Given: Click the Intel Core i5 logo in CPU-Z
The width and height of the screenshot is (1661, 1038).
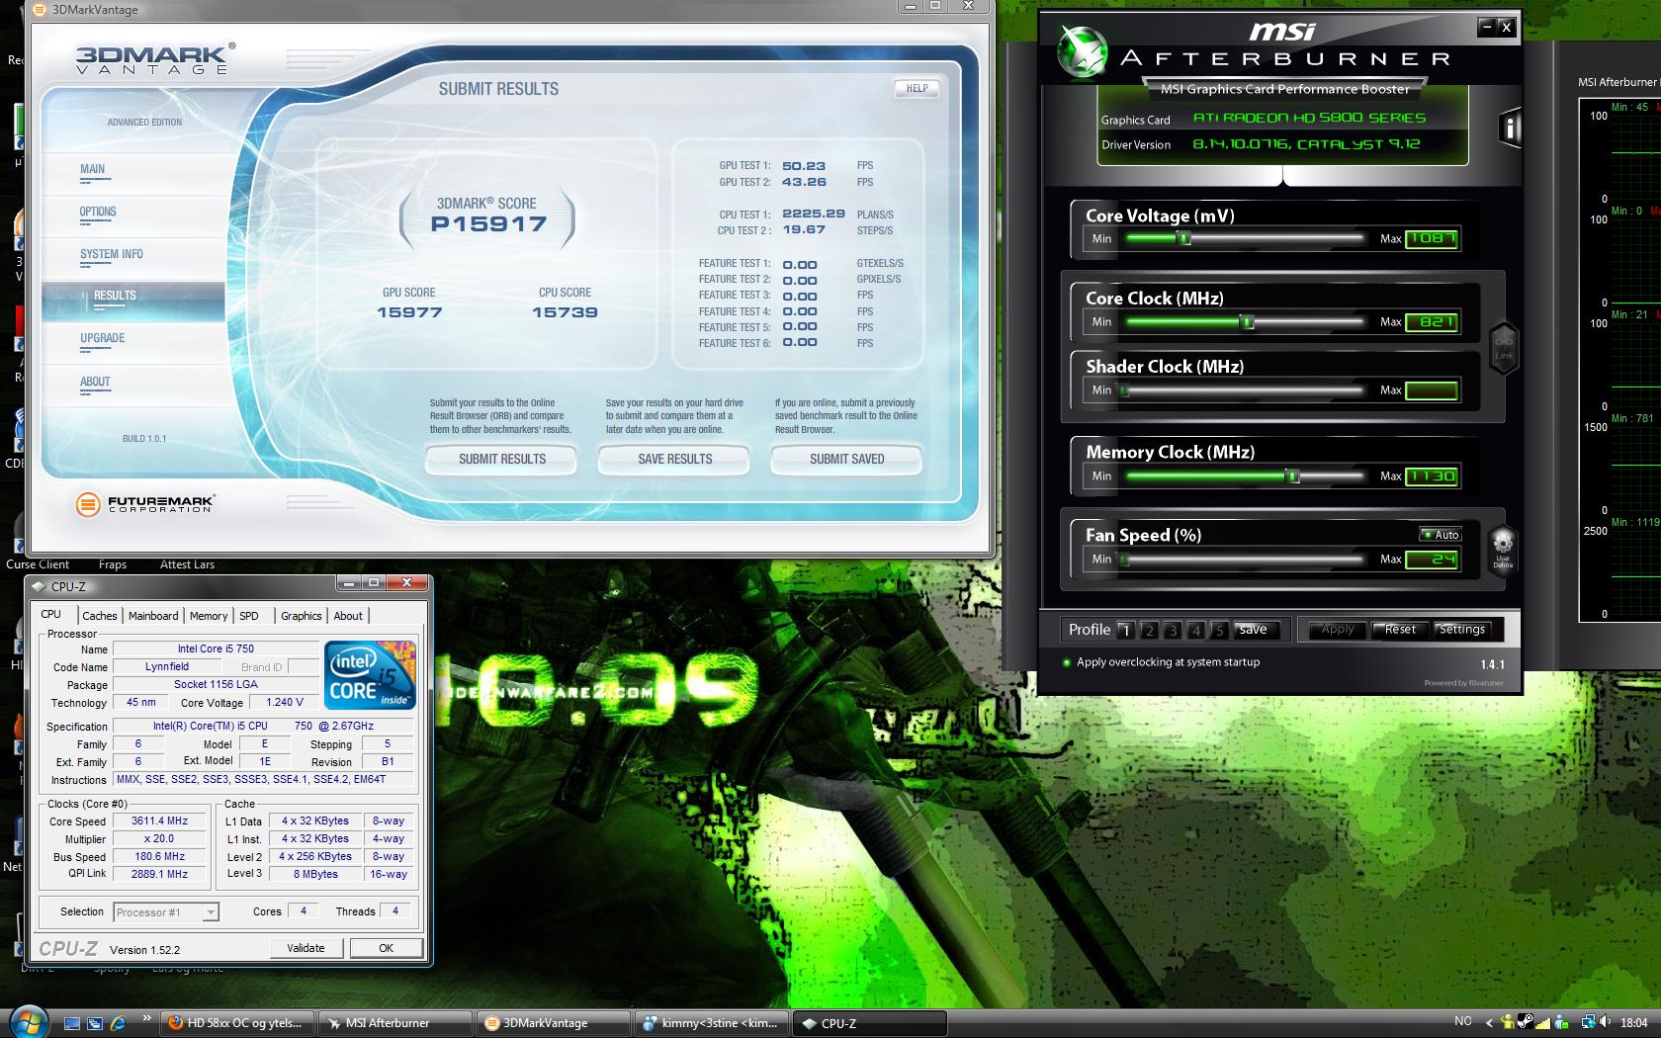Looking at the screenshot, I should 371,675.
